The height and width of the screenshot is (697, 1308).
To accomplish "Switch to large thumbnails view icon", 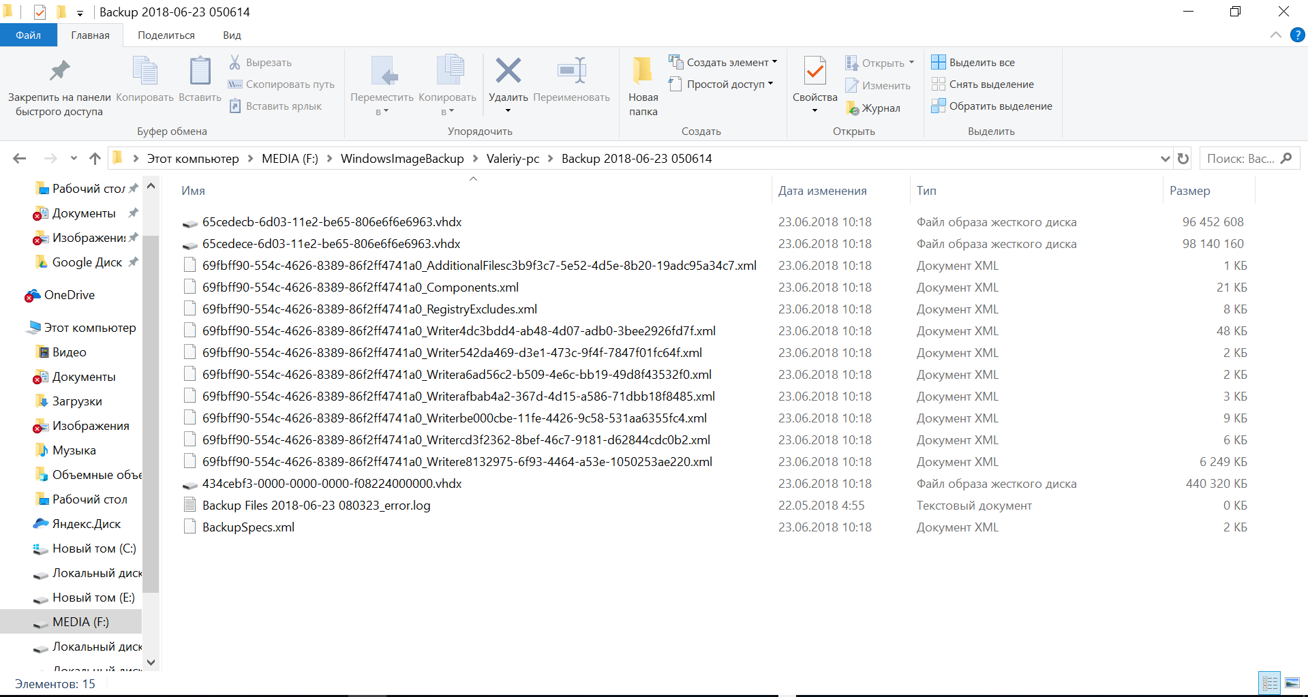I will [x=1292, y=683].
